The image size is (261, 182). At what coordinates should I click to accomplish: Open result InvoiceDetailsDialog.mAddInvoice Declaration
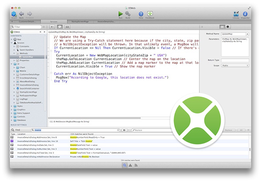(x=38, y=156)
